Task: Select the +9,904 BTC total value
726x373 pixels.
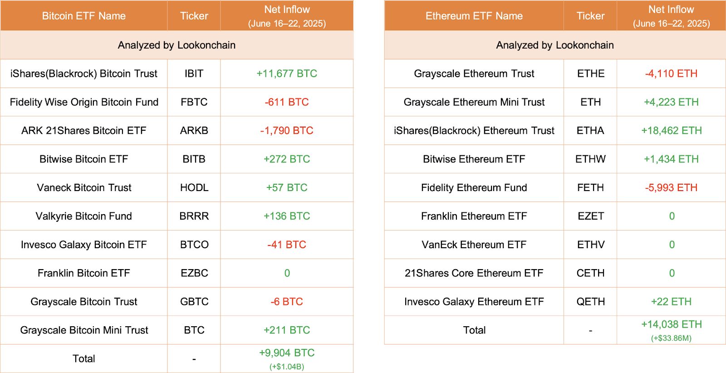Action: (287, 353)
